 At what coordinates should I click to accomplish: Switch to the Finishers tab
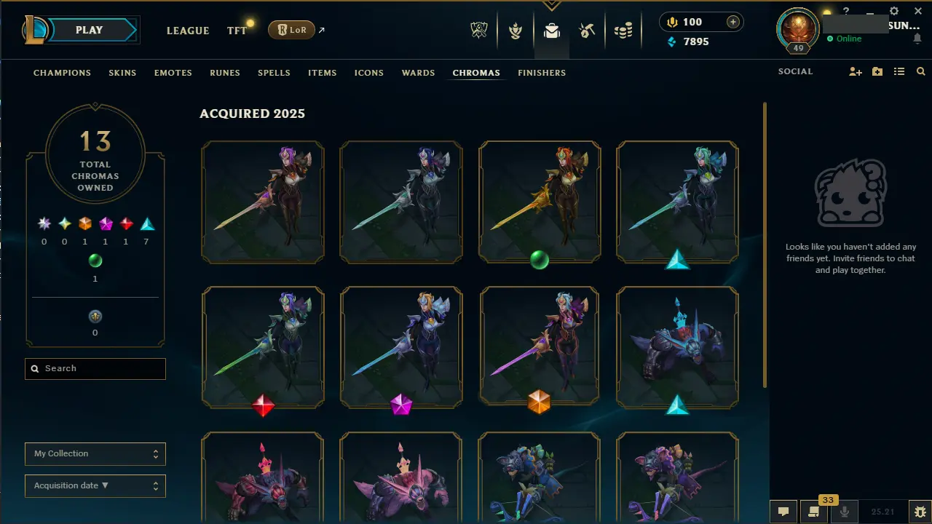[x=542, y=73]
